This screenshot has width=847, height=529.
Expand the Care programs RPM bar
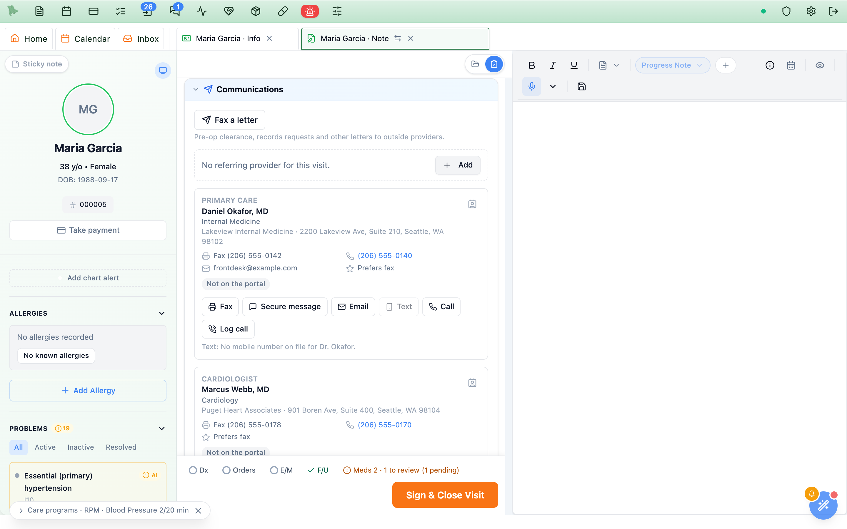pyautogui.click(x=21, y=510)
